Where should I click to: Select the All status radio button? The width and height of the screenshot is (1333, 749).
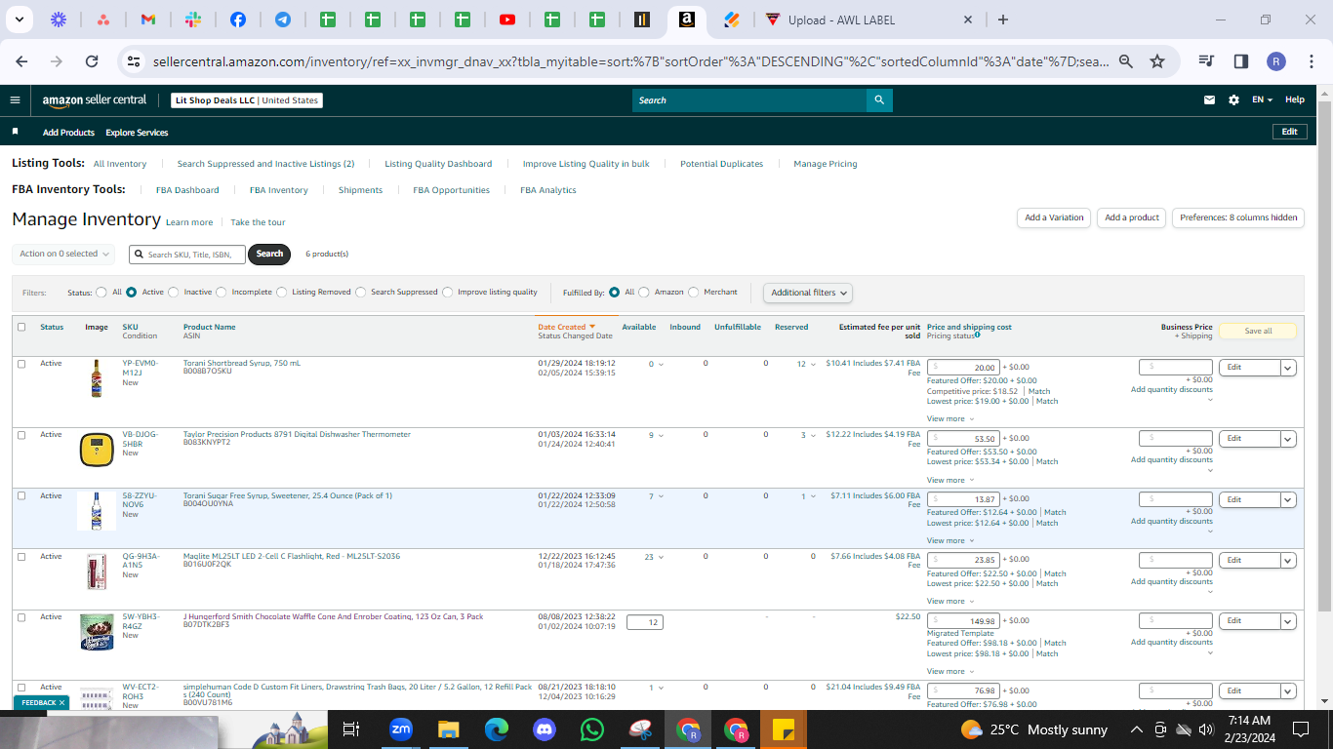pos(101,292)
